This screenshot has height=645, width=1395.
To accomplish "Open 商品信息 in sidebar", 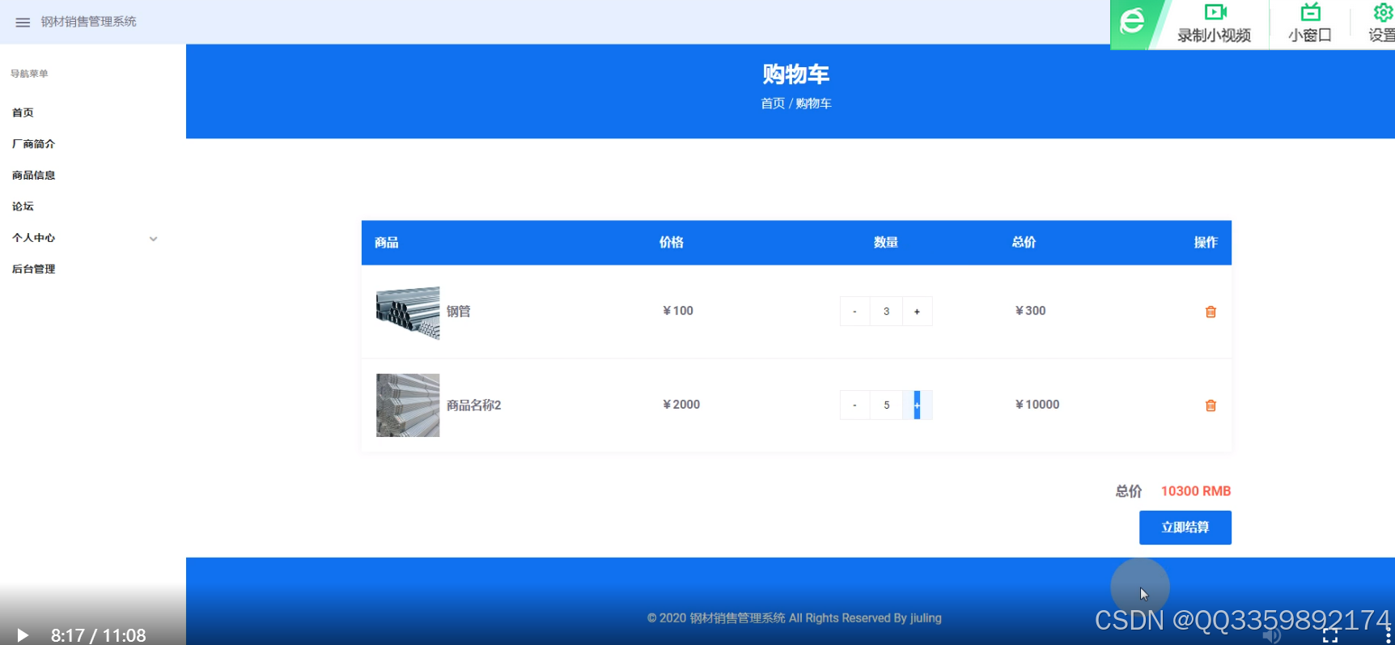I will (33, 176).
